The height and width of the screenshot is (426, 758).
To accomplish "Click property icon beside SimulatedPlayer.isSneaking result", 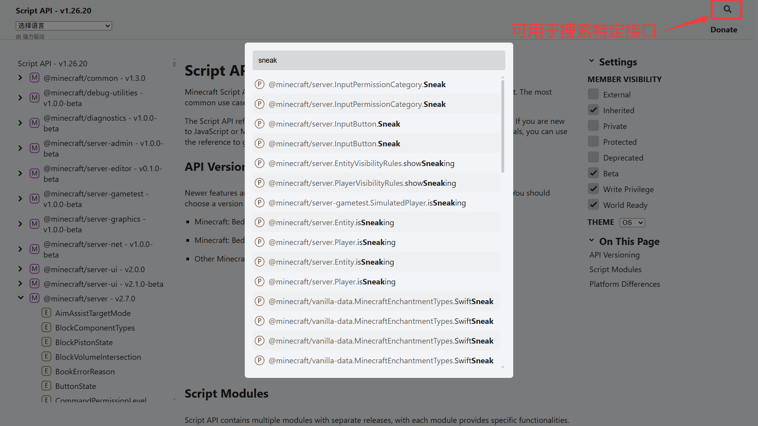I will coord(259,202).
